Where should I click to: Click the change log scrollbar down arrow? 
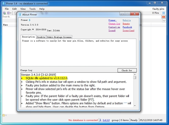click(135, 106)
